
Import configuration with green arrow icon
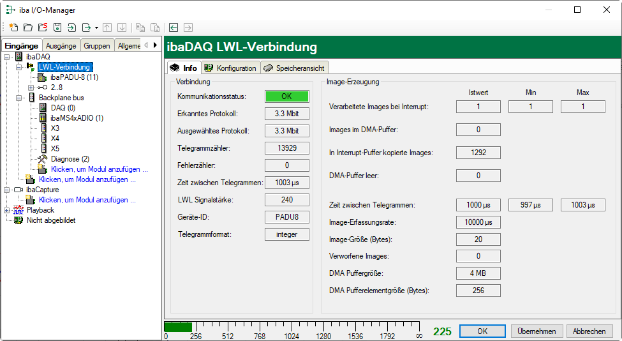pyautogui.click(x=72, y=27)
